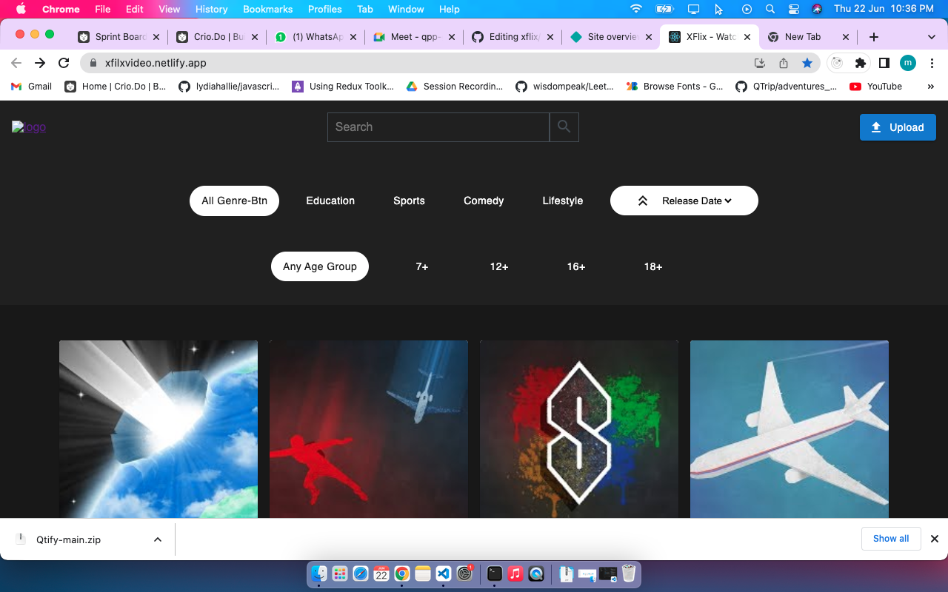Click the Wi-Fi icon in menu bar
Screen dimensions: 948x592
tap(635, 9)
